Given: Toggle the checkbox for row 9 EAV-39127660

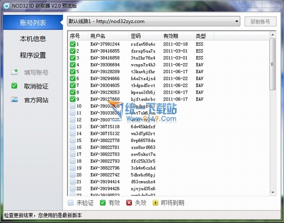Looking at the screenshot, I should 73,99.
